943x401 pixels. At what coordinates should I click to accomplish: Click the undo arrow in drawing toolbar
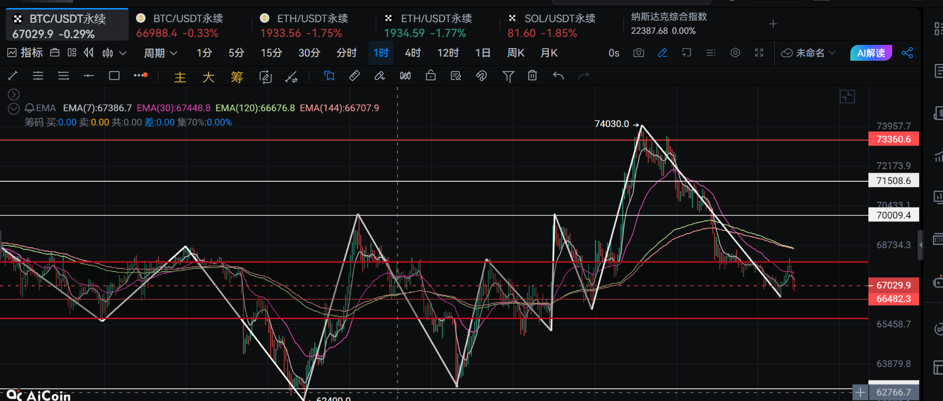(x=558, y=76)
